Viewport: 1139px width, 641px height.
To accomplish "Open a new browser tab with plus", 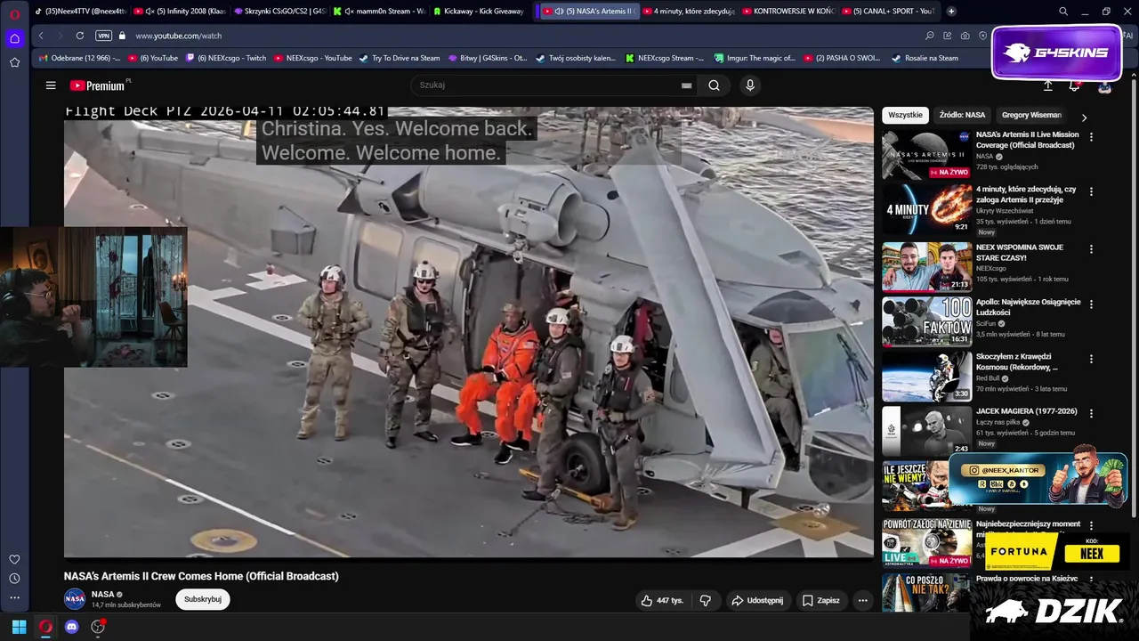I will (x=951, y=12).
